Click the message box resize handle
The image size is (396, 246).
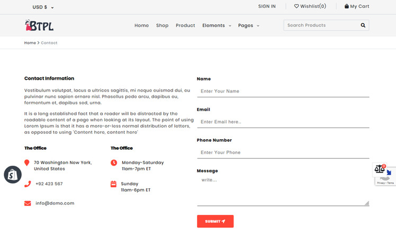[x=367, y=203]
